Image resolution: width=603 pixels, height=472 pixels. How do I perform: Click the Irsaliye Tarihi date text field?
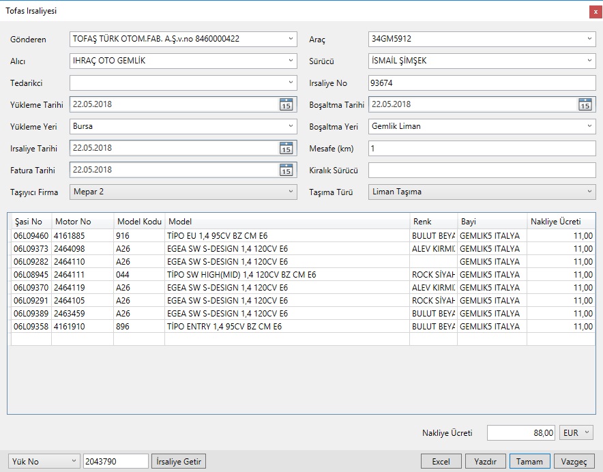click(175, 149)
